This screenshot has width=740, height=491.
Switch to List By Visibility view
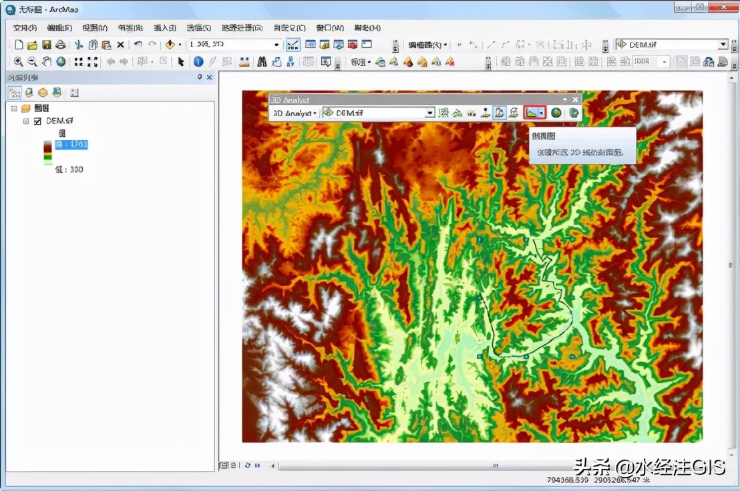(43, 93)
